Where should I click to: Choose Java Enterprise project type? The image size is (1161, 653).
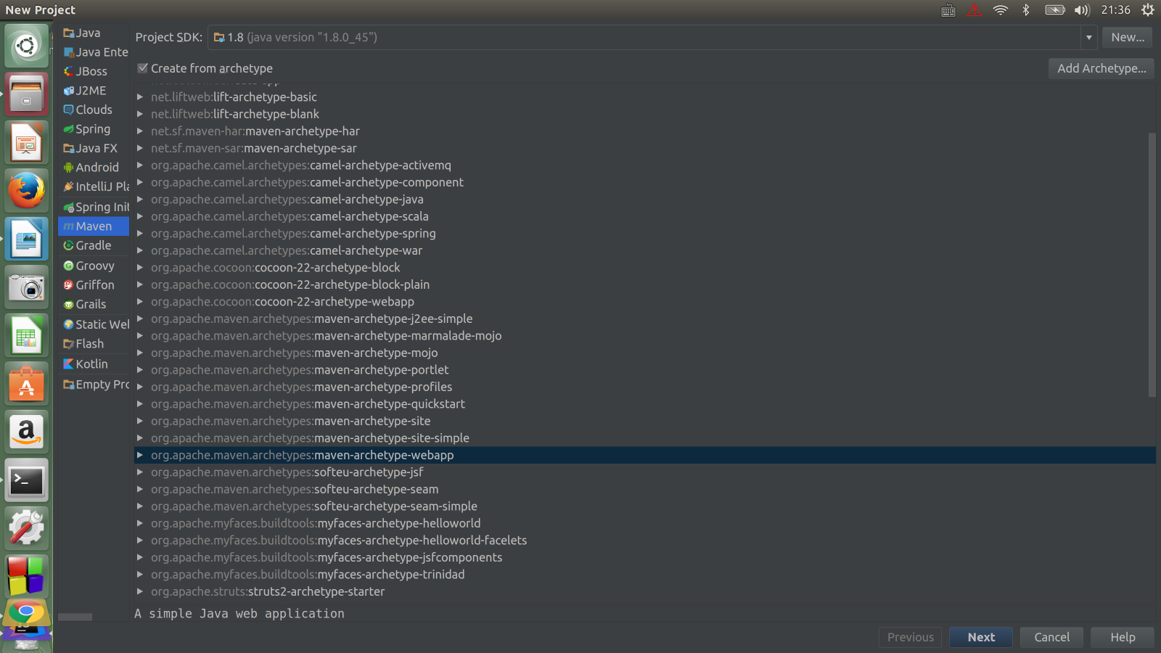pos(94,52)
